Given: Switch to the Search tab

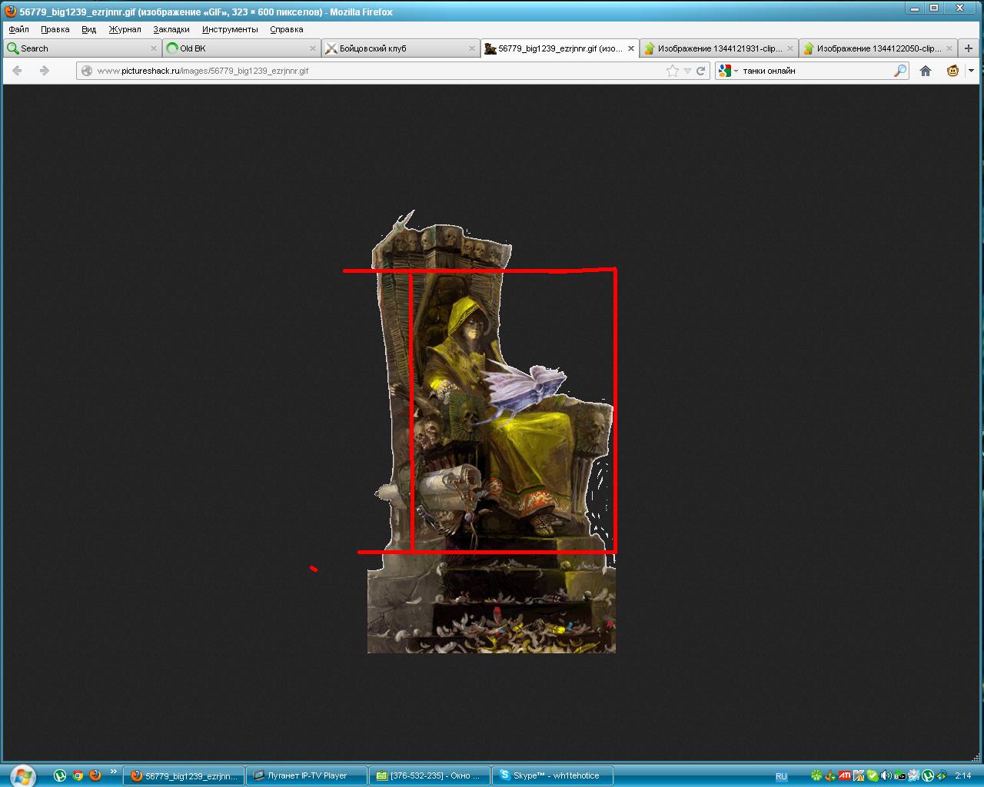Looking at the screenshot, I should point(82,48).
